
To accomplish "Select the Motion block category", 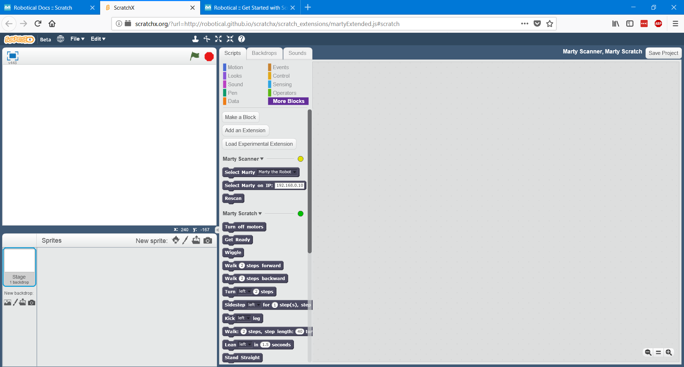I will (235, 67).
